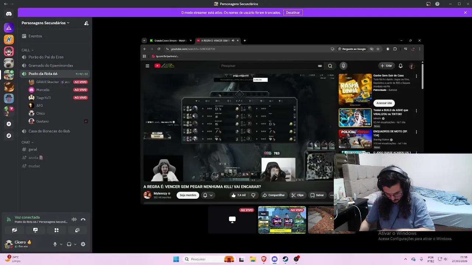
Task: Open the soundboard icon in voice panel
Action: coord(77,230)
